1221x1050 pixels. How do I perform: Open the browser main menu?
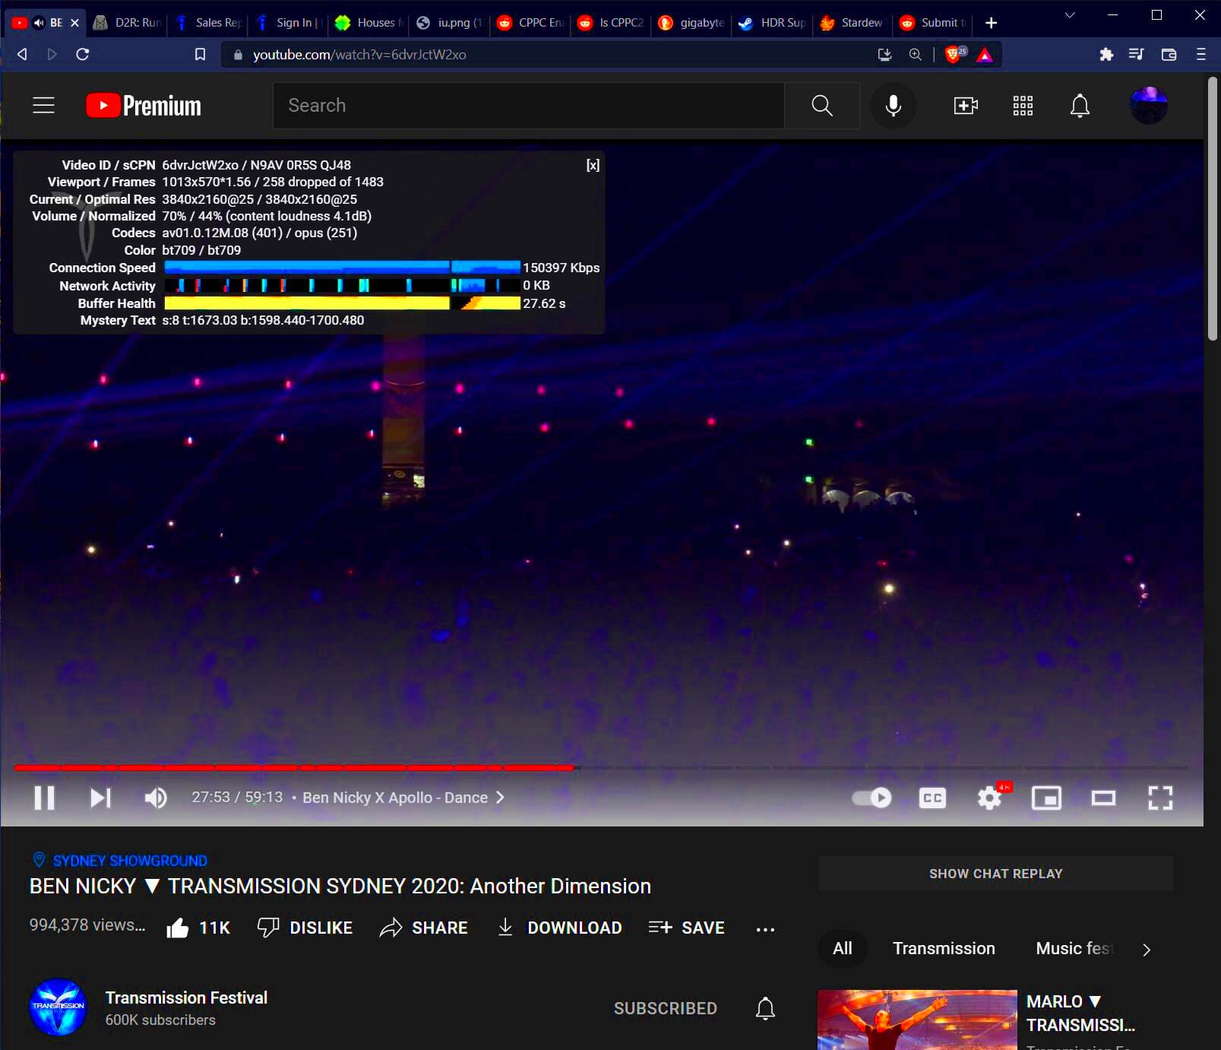coord(1200,54)
